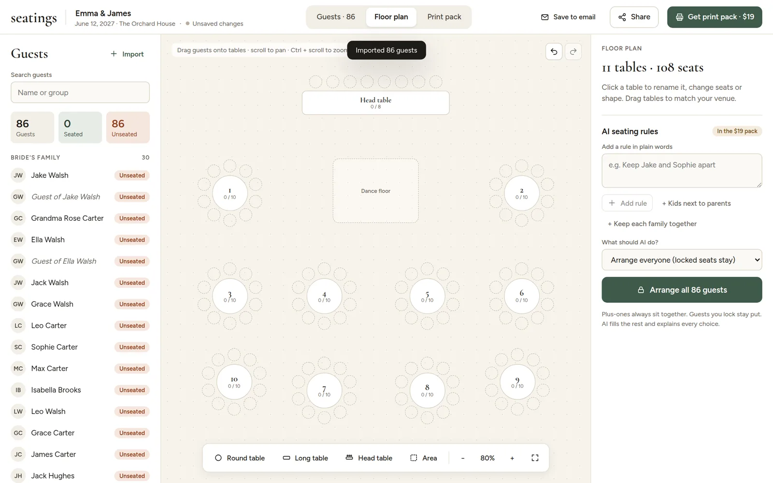Image resolution: width=773 pixels, height=483 pixels.
Task: Select guest Sophie Carter in list
Action: (80, 347)
